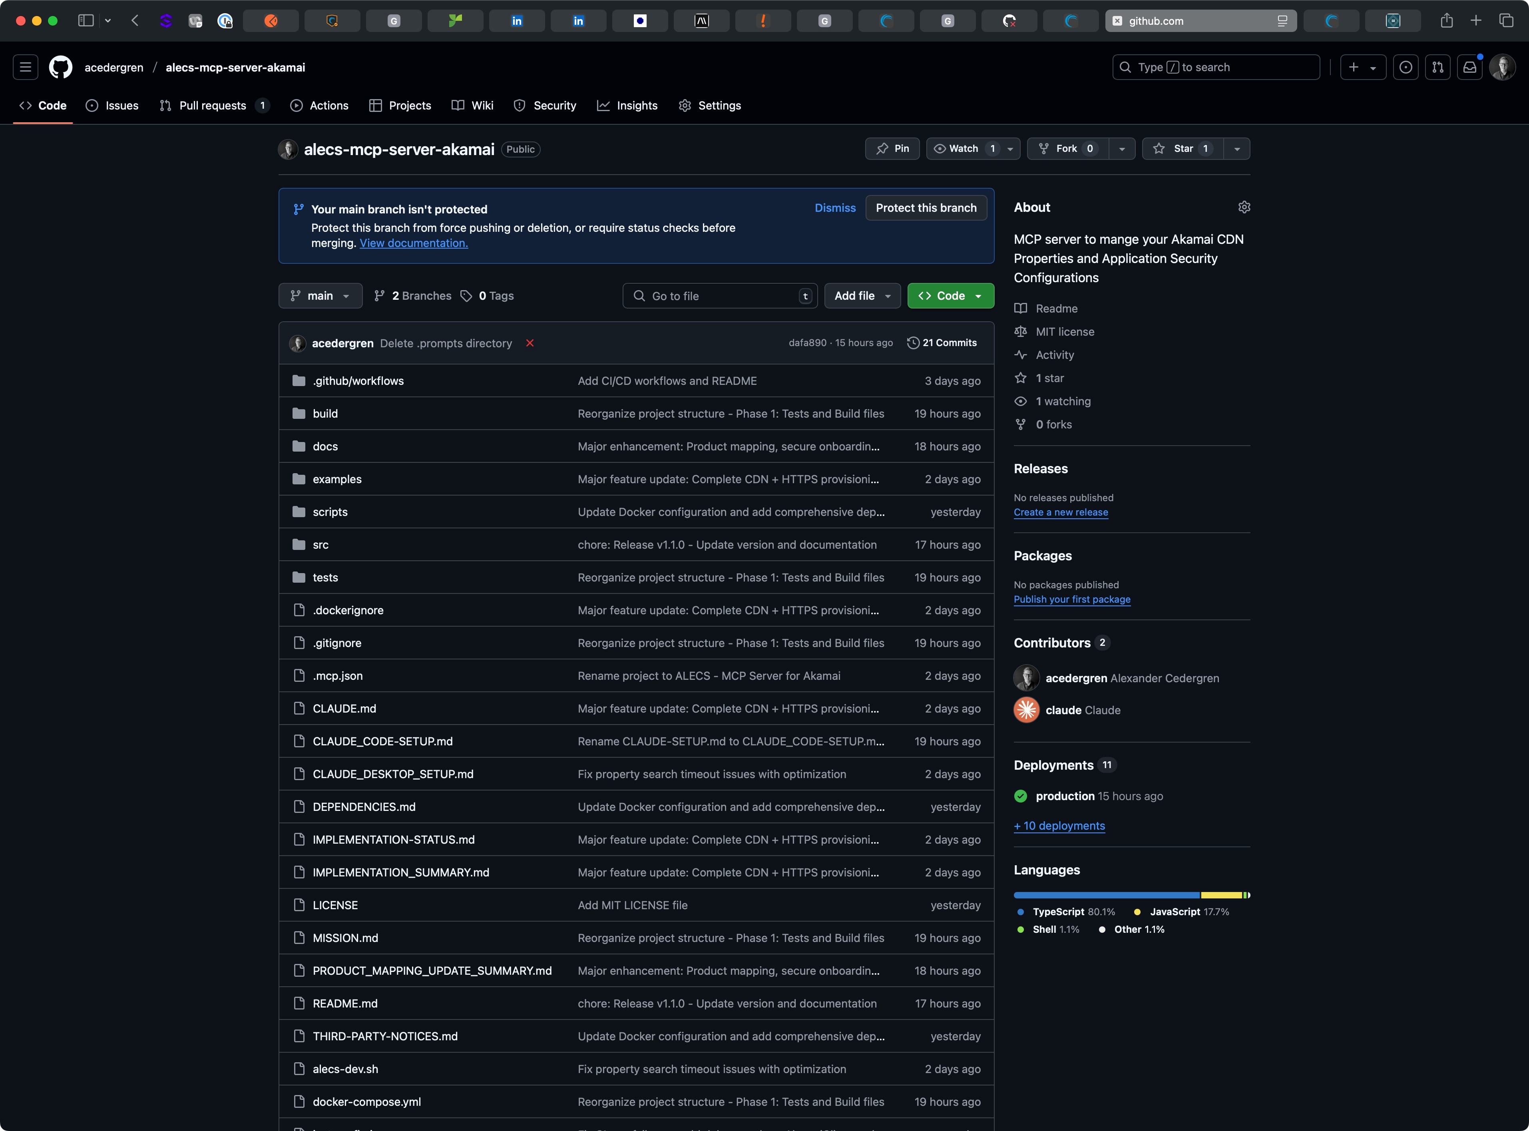Open the production deployment link
1529x1131 pixels.
pyautogui.click(x=1065, y=796)
